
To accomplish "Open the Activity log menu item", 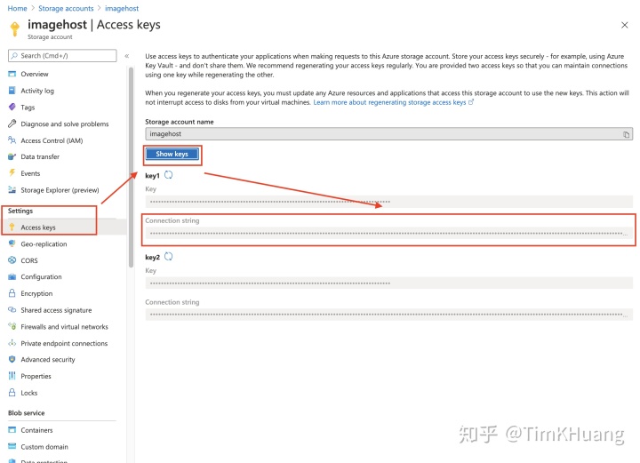I will [37, 91].
